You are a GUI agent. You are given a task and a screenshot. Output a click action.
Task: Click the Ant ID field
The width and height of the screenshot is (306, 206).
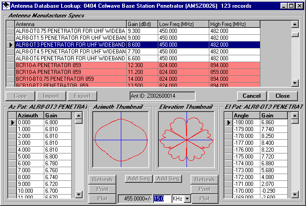162,96
